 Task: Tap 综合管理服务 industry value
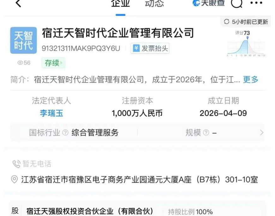click(95, 133)
